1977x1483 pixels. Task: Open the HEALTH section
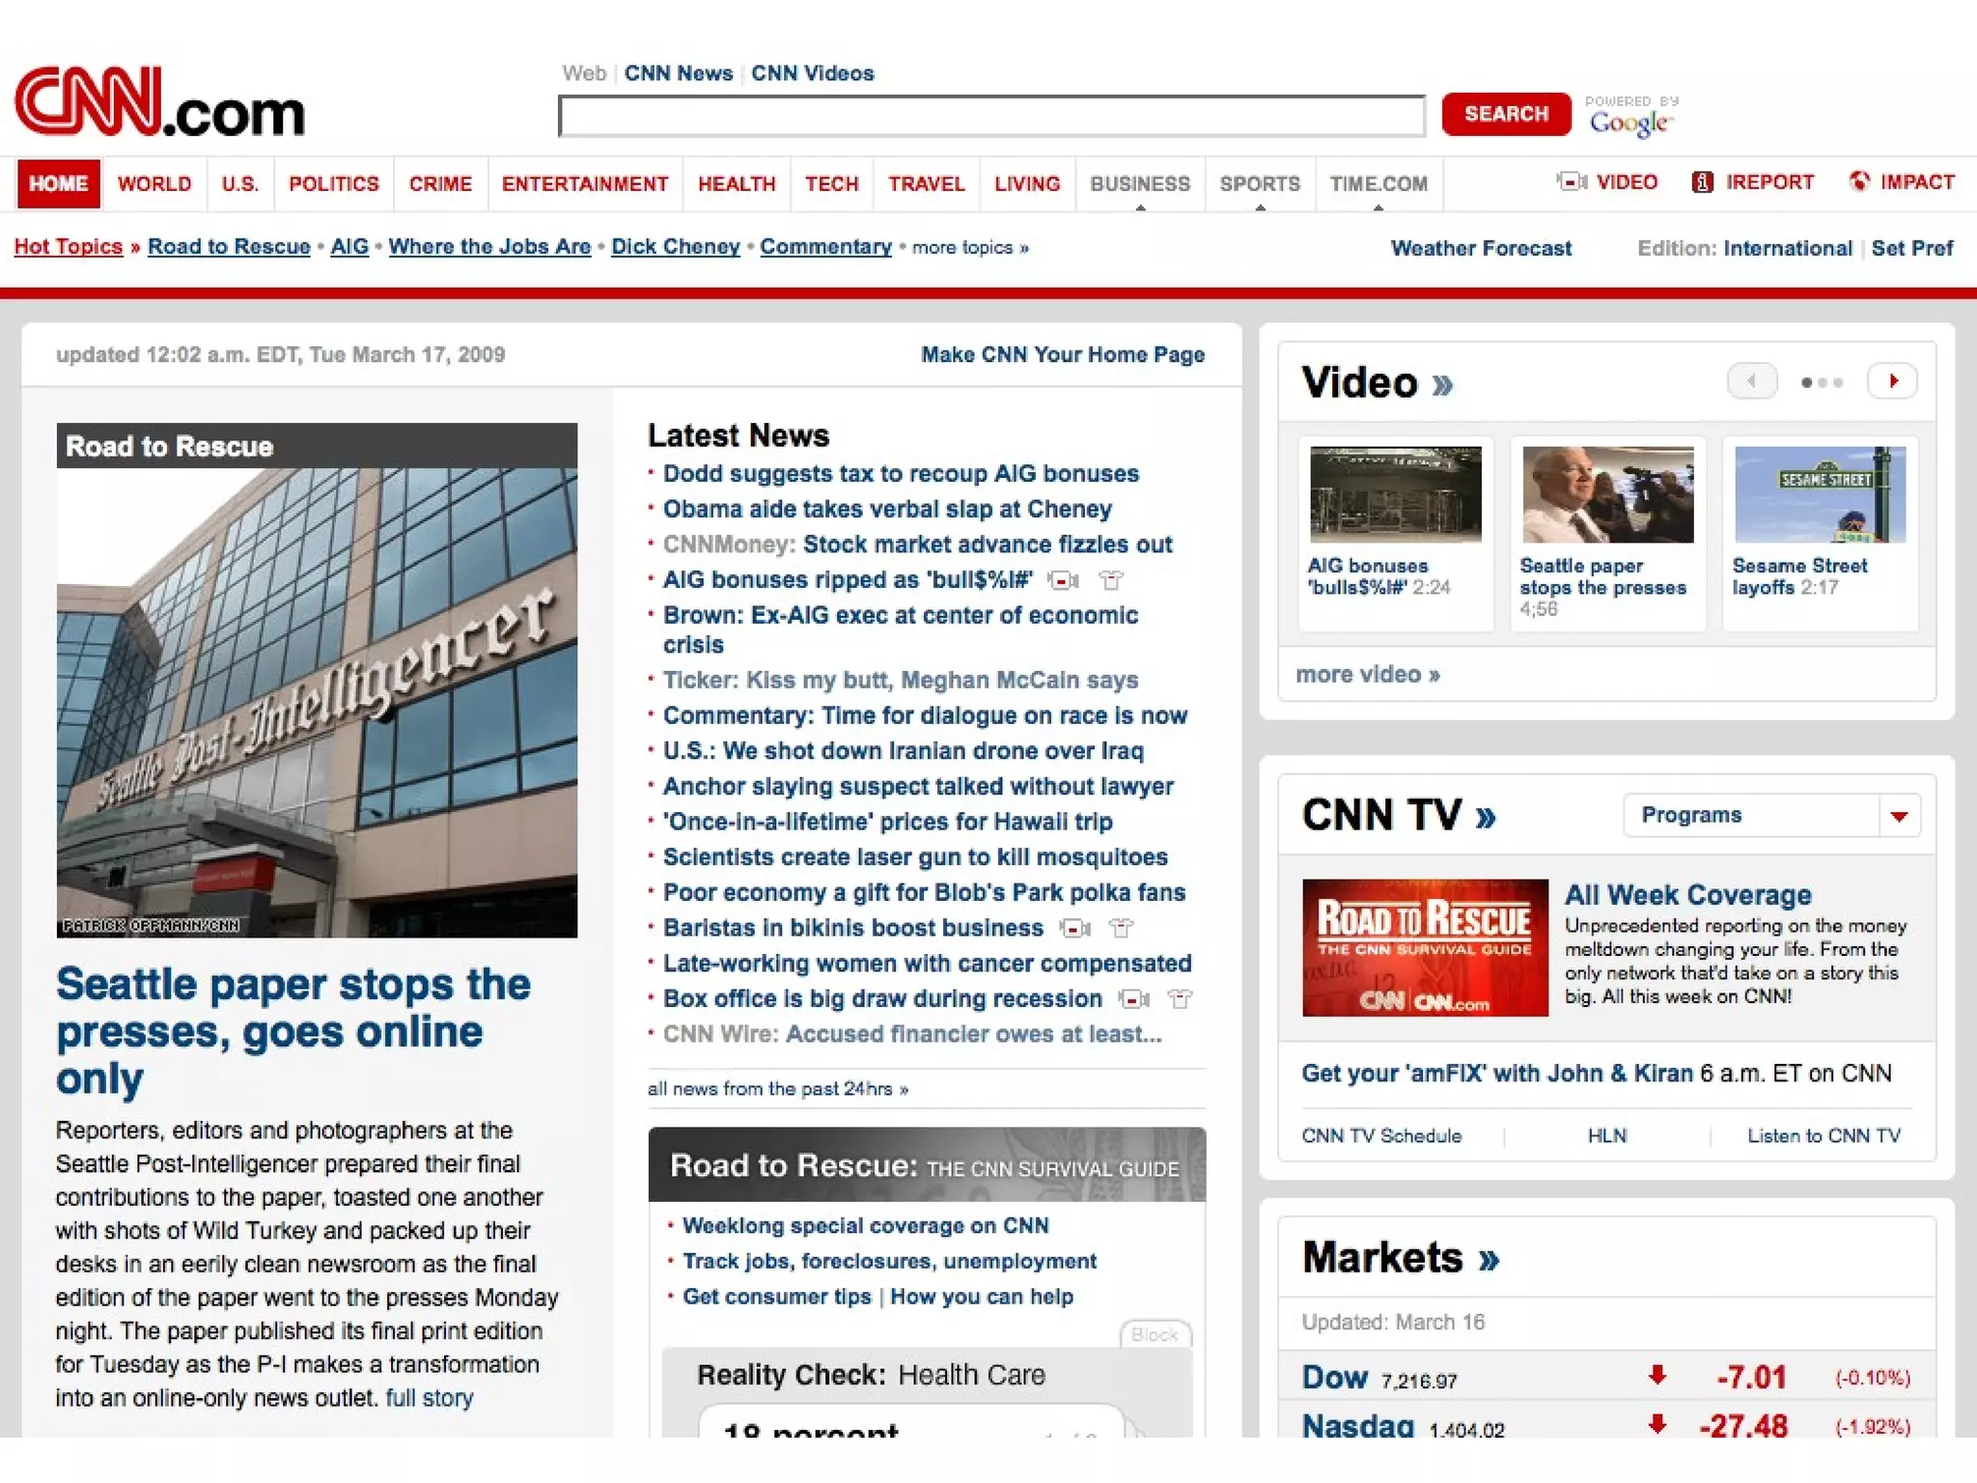click(x=737, y=183)
